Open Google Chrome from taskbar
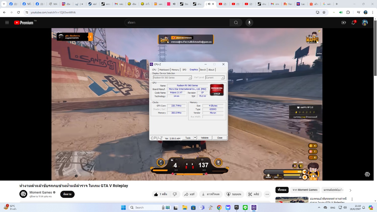This screenshot has height=212, width=377. (219, 207)
